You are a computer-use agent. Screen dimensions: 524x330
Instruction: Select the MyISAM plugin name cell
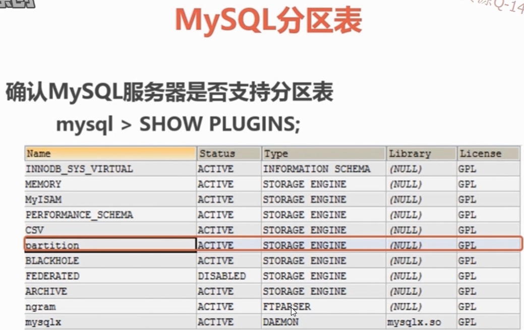(110, 200)
